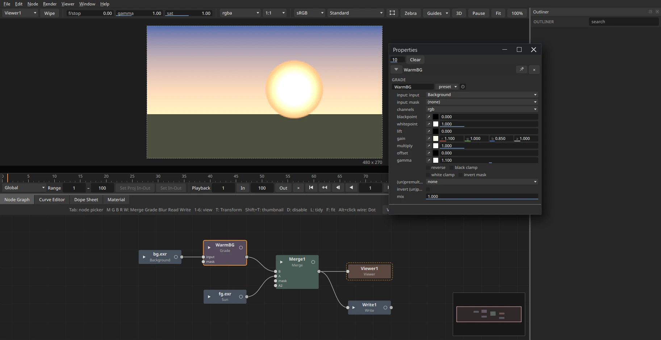Toggle the Zebra overlay in viewer
Screen dimensions: 661x340
tap(410, 13)
